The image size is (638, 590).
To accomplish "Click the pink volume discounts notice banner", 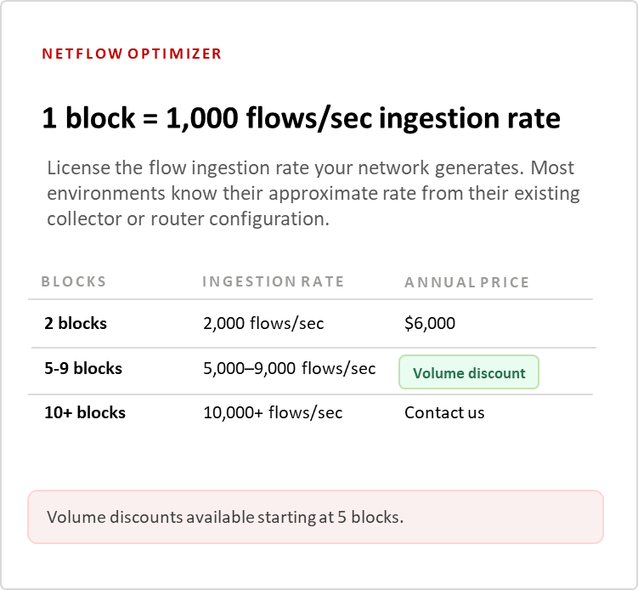I will coord(315,516).
